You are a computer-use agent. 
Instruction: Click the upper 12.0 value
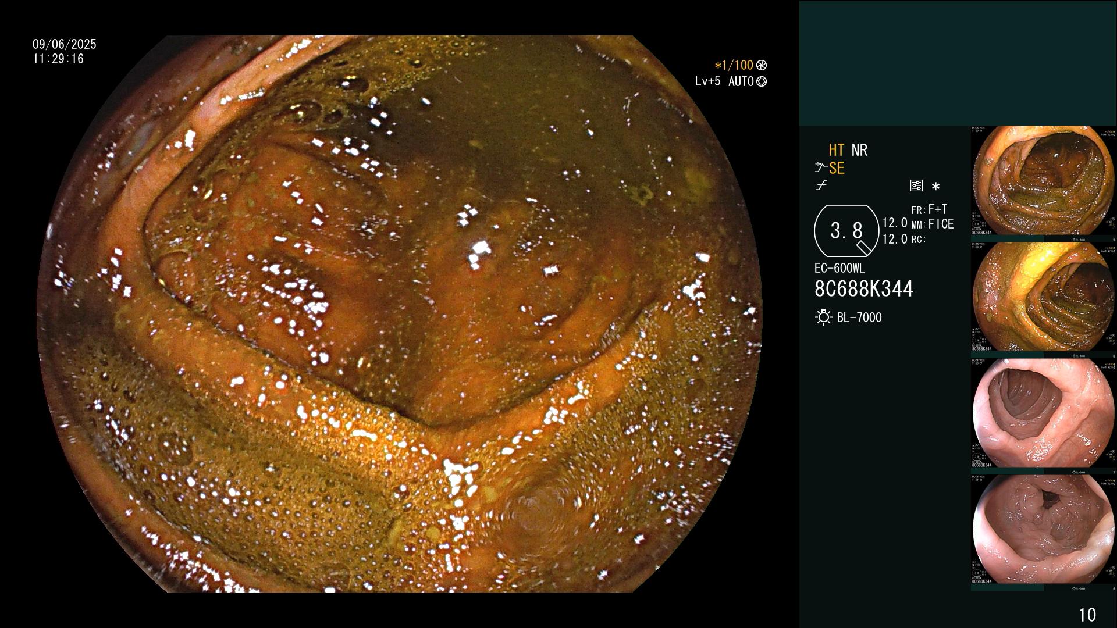pyautogui.click(x=895, y=223)
